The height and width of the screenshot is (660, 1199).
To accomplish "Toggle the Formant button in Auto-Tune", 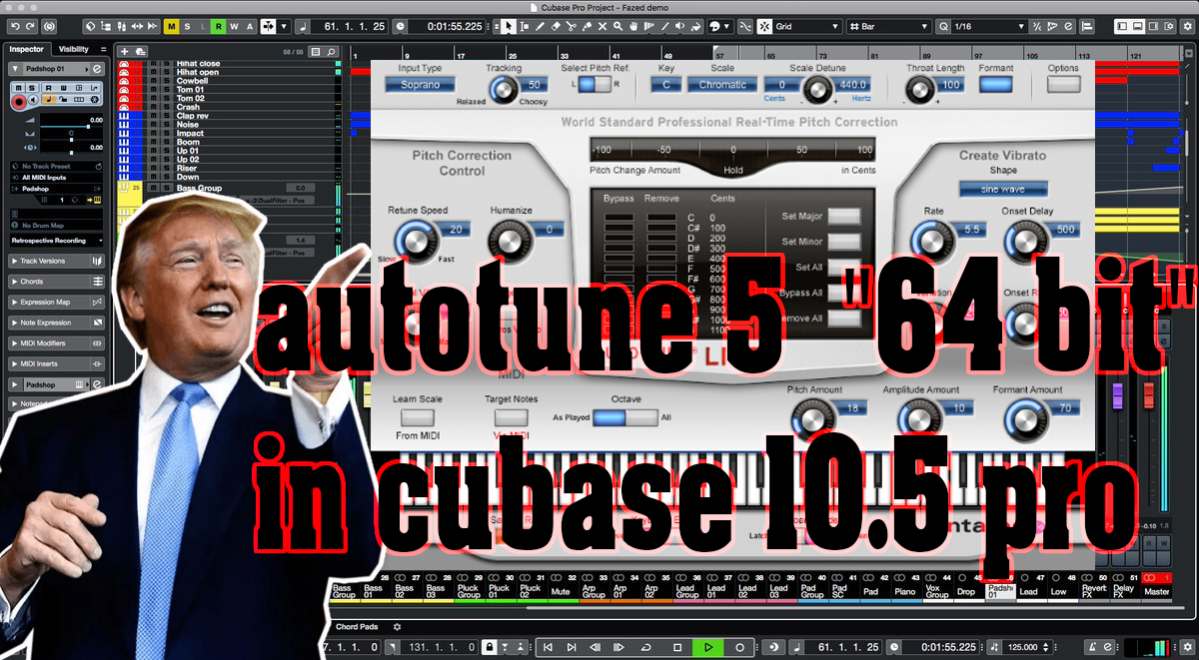I will tap(995, 85).
